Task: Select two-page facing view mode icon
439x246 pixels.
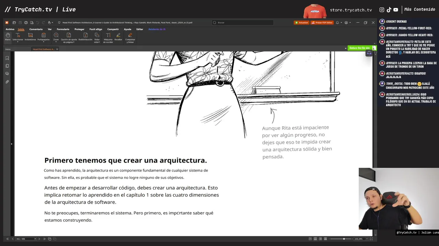Action: point(320,239)
